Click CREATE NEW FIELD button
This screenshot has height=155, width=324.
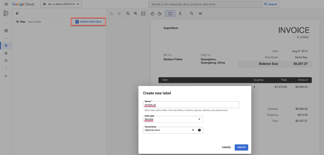(x=88, y=22)
